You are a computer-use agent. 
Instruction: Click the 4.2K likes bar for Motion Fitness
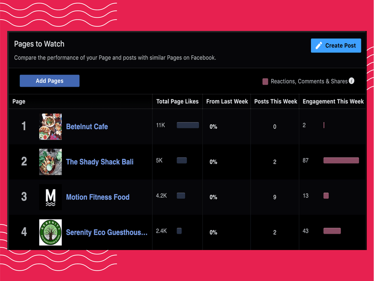pos(181,196)
